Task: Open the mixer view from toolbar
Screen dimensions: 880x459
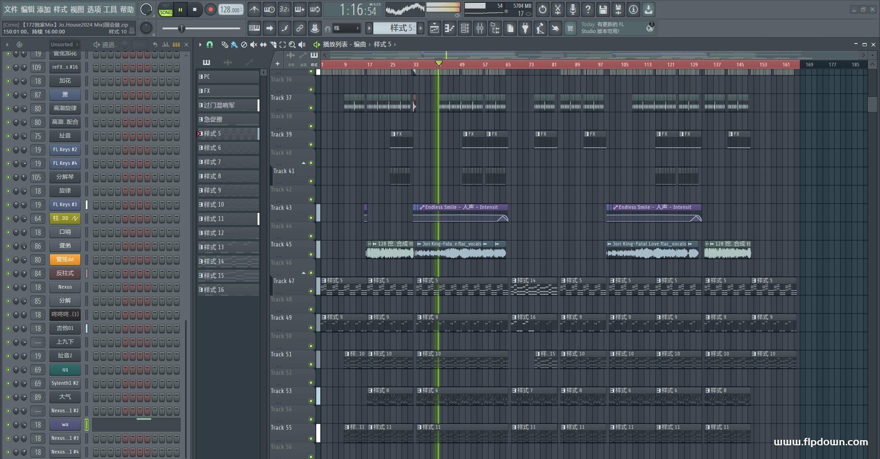Action: point(480,28)
